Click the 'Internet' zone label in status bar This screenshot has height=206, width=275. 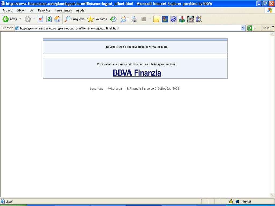point(245,202)
